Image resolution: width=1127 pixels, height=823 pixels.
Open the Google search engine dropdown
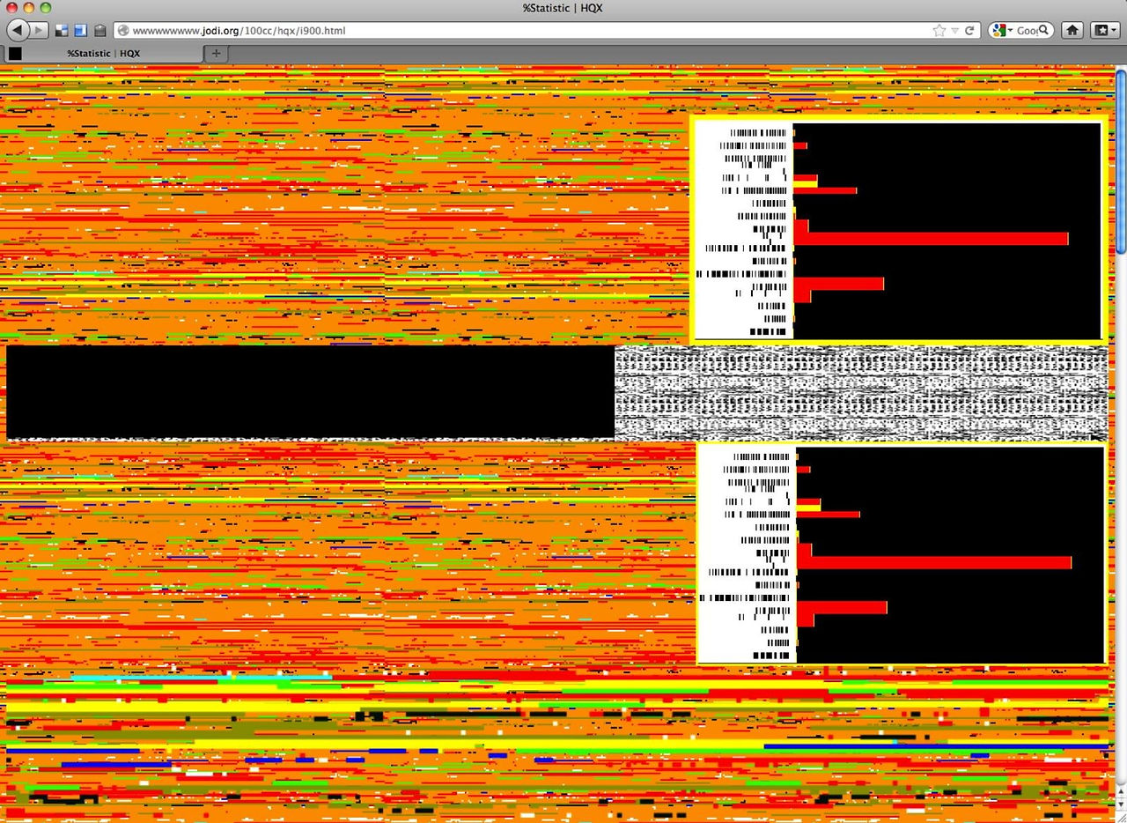(x=1002, y=30)
